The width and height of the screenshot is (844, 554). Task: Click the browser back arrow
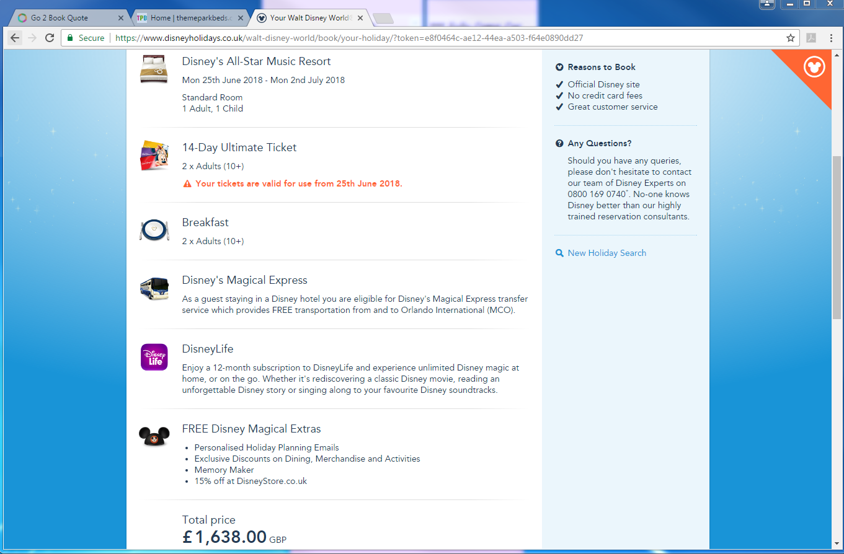pyautogui.click(x=15, y=38)
